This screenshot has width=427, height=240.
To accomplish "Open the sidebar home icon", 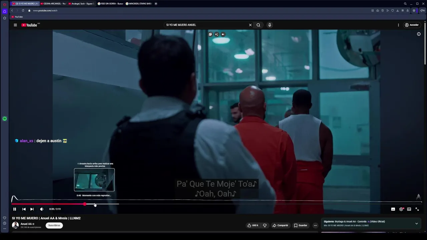I will pos(5,11).
